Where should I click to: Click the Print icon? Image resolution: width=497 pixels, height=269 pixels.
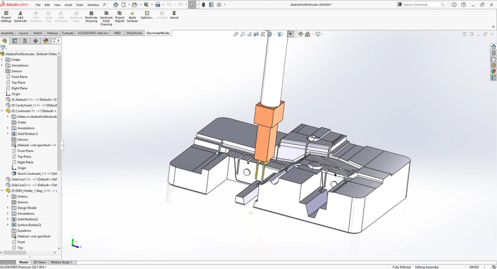pyautogui.click(x=158, y=5)
